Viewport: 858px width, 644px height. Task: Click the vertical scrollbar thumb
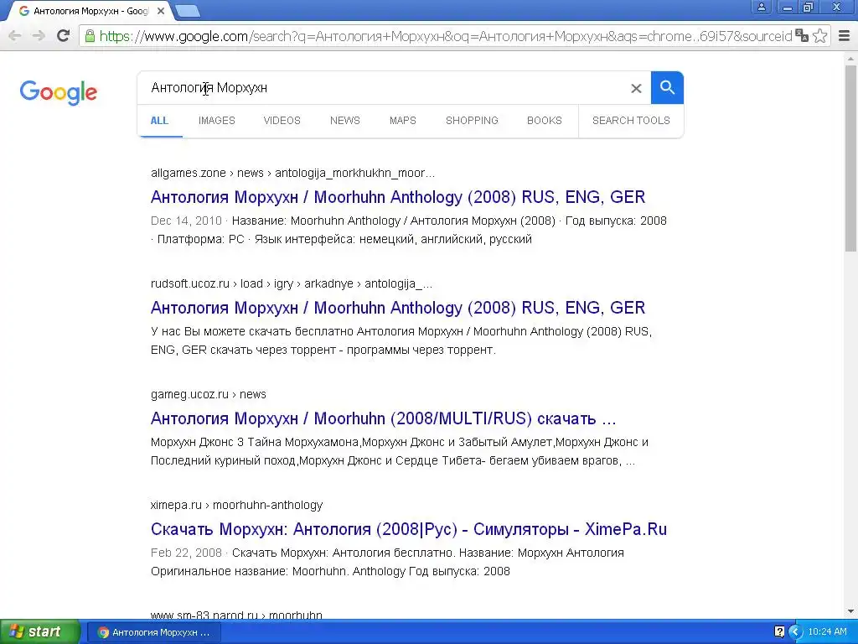pyautogui.click(x=851, y=158)
